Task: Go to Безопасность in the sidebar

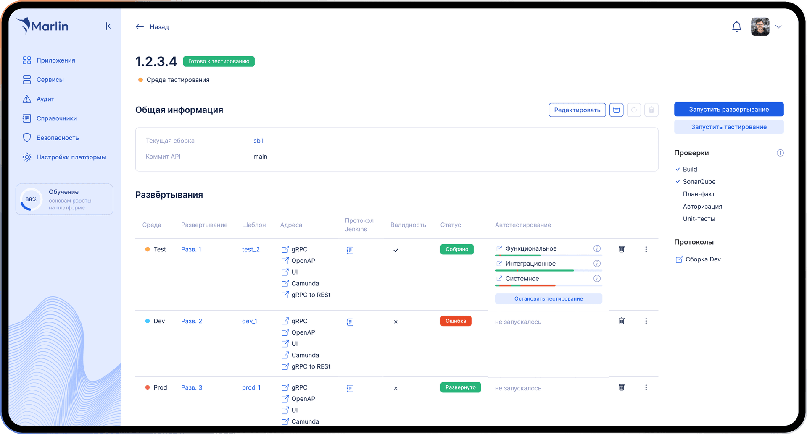Action: [x=58, y=138]
